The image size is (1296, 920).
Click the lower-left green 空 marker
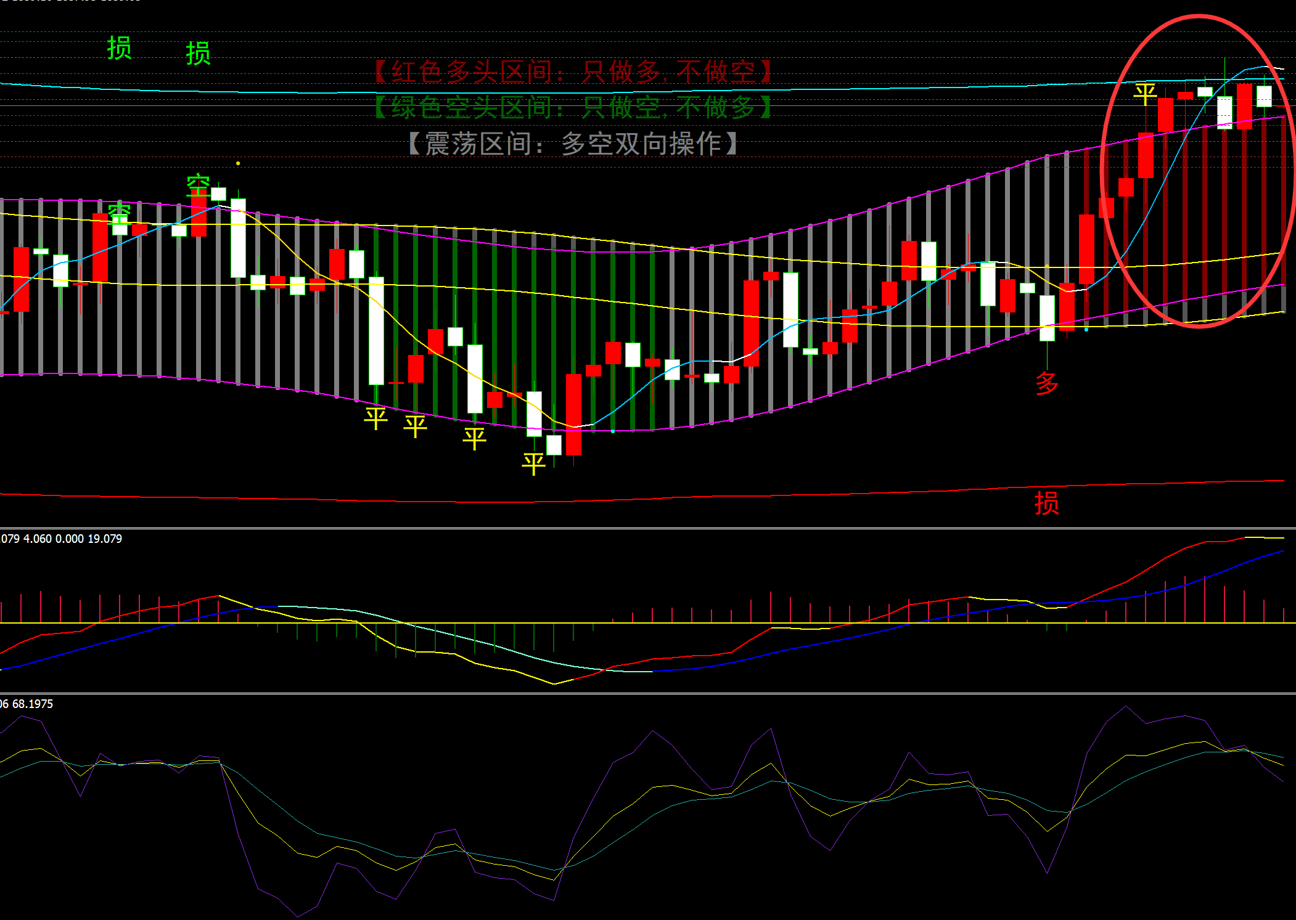pos(119,214)
